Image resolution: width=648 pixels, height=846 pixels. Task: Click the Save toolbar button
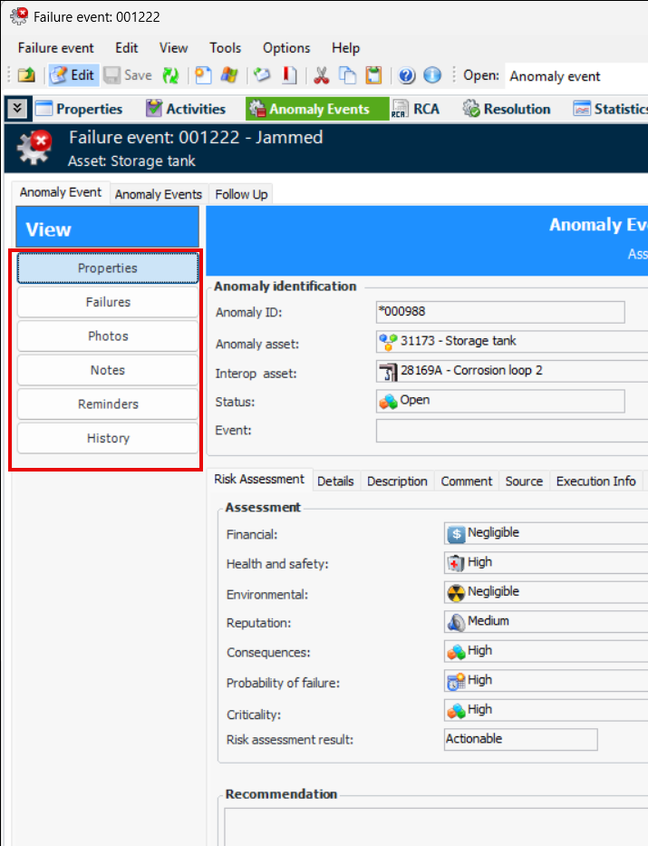pyautogui.click(x=129, y=75)
